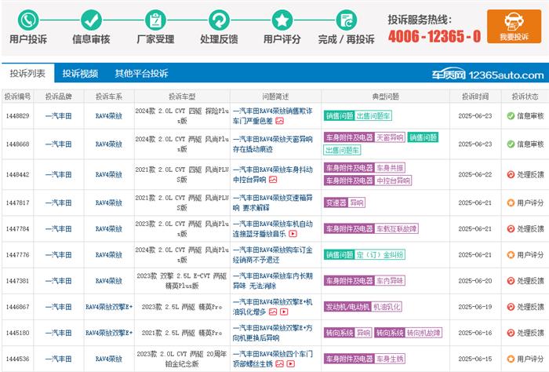Click the 用户评分 star step icon

pyautogui.click(x=282, y=20)
